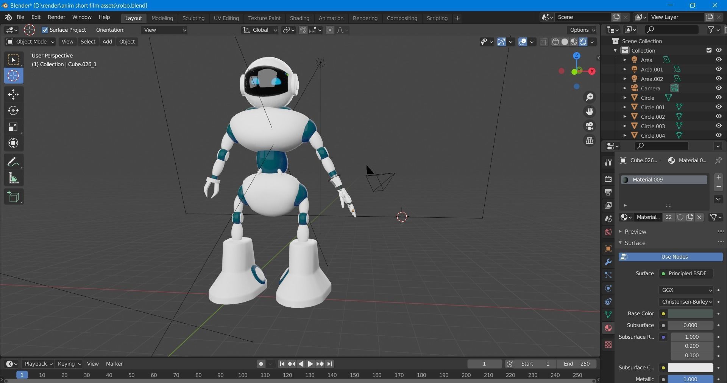
Task: Activate the Move tool
Action: [x=14, y=94]
